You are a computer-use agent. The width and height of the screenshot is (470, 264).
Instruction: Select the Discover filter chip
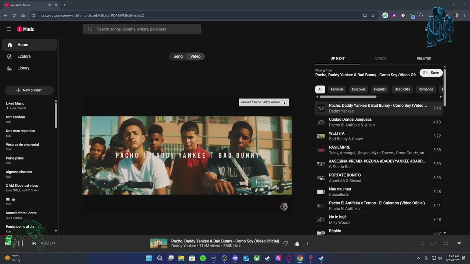pyautogui.click(x=359, y=89)
